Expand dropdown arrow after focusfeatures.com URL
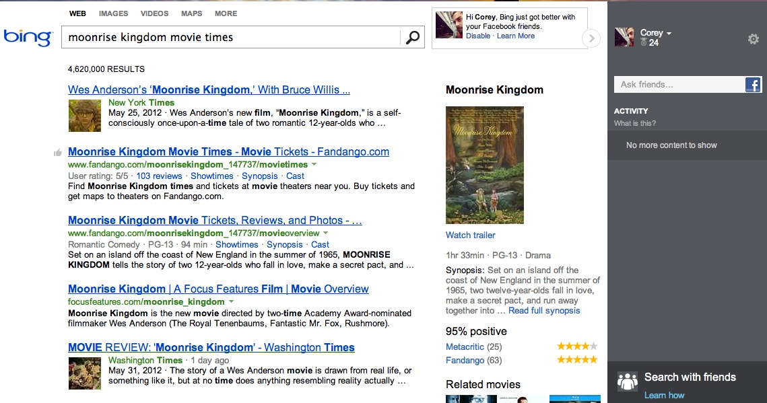 point(232,301)
